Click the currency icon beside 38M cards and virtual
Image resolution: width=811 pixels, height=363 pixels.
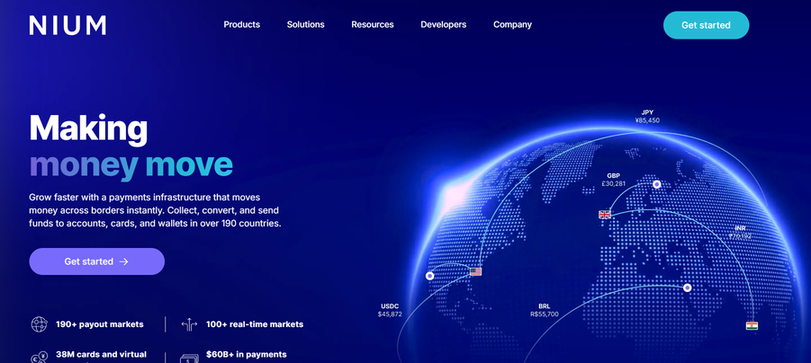(x=39, y=358)
